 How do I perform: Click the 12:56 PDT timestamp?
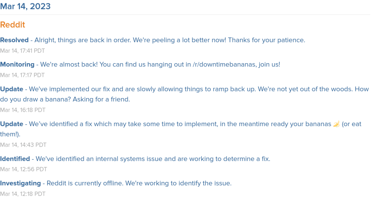point(23,169)
